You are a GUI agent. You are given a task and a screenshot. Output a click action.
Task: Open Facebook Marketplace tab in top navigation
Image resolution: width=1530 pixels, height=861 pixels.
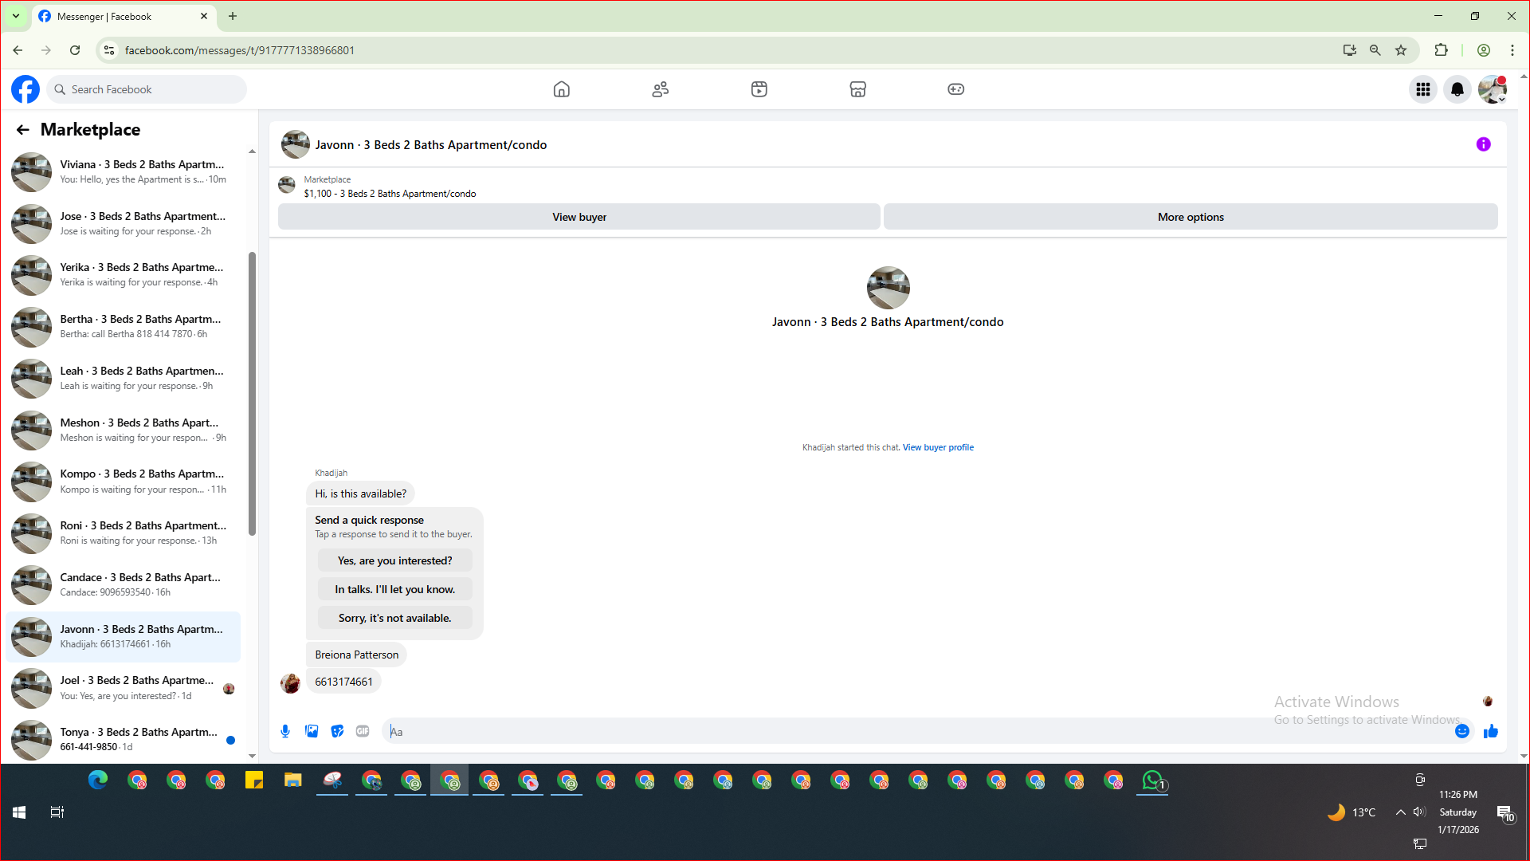point(857,89)
